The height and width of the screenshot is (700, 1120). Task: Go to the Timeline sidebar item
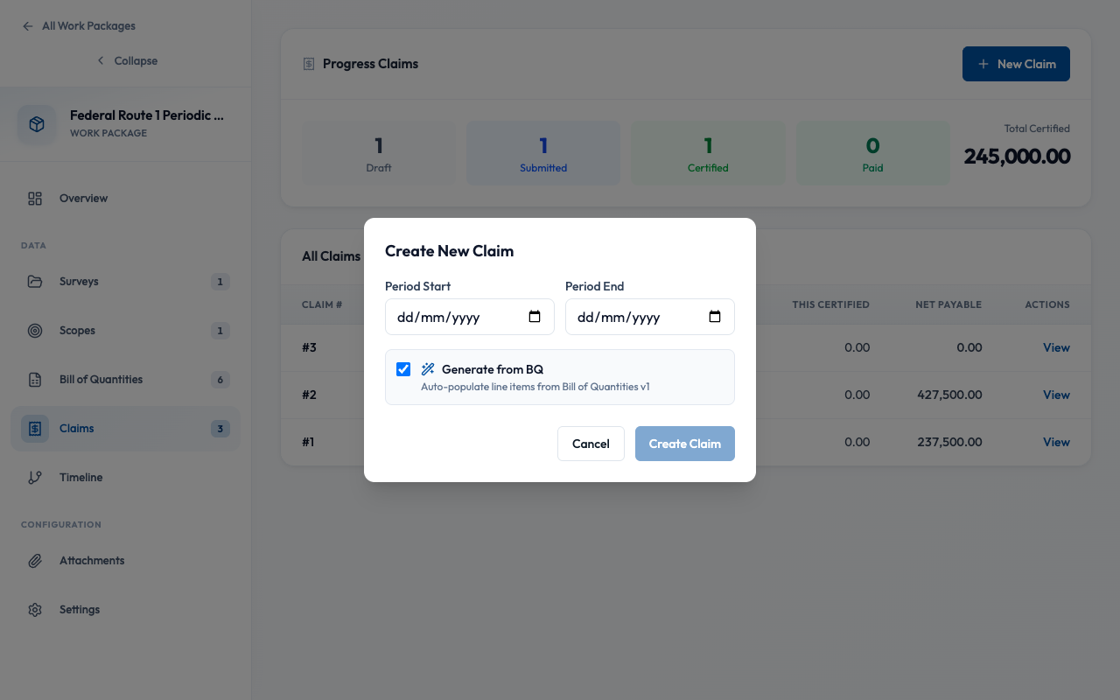tap(80, 478)
